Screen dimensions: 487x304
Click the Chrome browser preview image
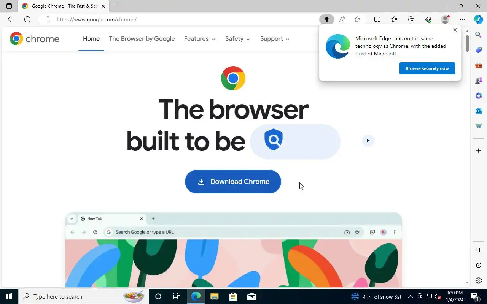coord(234,250)
